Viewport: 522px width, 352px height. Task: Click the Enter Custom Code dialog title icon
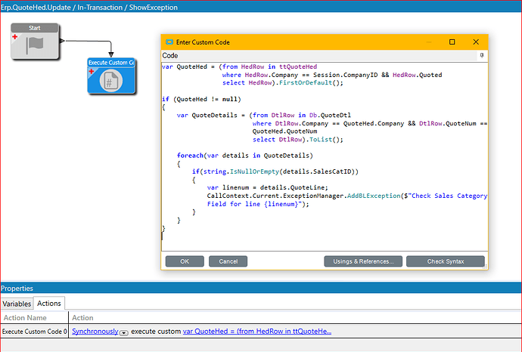pyautogui.click(x=169, y=42)
